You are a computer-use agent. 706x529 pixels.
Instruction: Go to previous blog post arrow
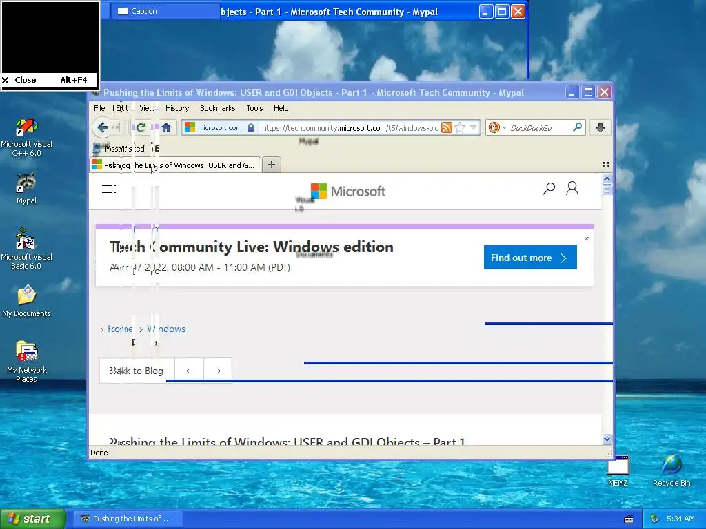189,371
